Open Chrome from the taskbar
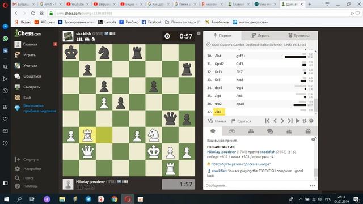Screen dimensions: 363x204 click(x=115, y=199)
